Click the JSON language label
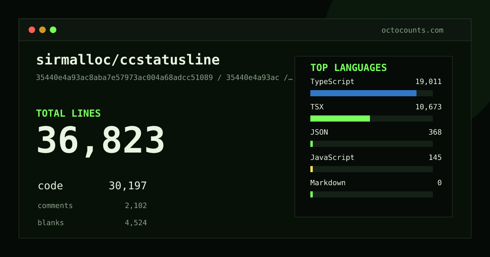490x257 pixels. pyautogui.click(x=319, y=132)
